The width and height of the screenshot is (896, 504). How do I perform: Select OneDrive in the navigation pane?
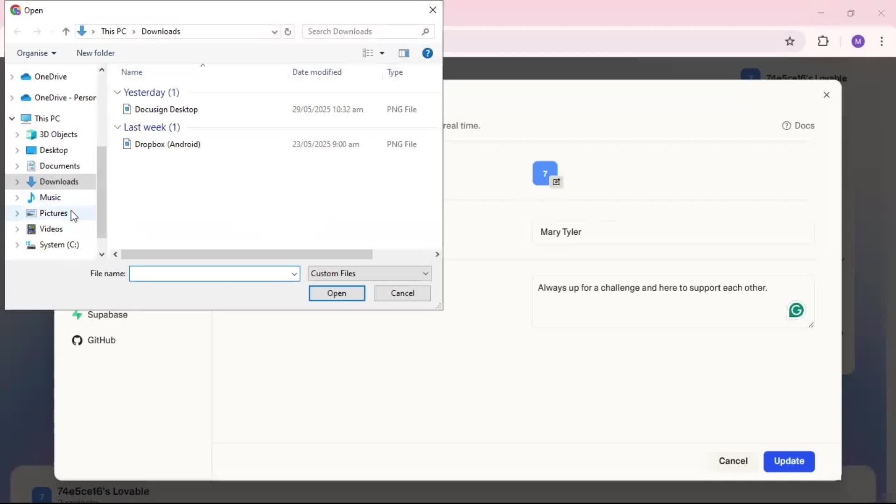click(50, 77)
